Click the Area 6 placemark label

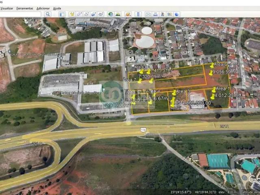220,64
